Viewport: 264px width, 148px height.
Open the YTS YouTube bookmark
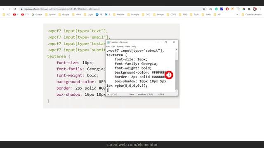[x=25, y=15]
